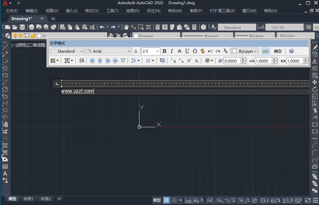
Task: Click the width factor 1.0000 field
Action: [294, 61]
